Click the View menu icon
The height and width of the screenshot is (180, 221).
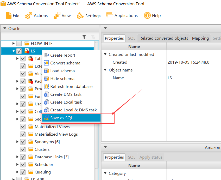click(57, 15)
